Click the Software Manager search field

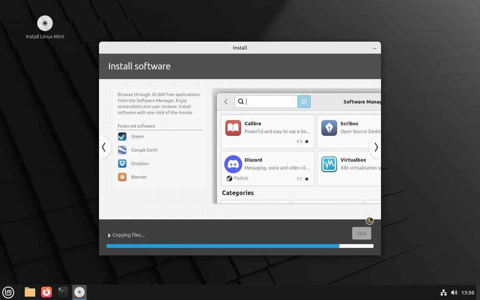tap(266, 102)
